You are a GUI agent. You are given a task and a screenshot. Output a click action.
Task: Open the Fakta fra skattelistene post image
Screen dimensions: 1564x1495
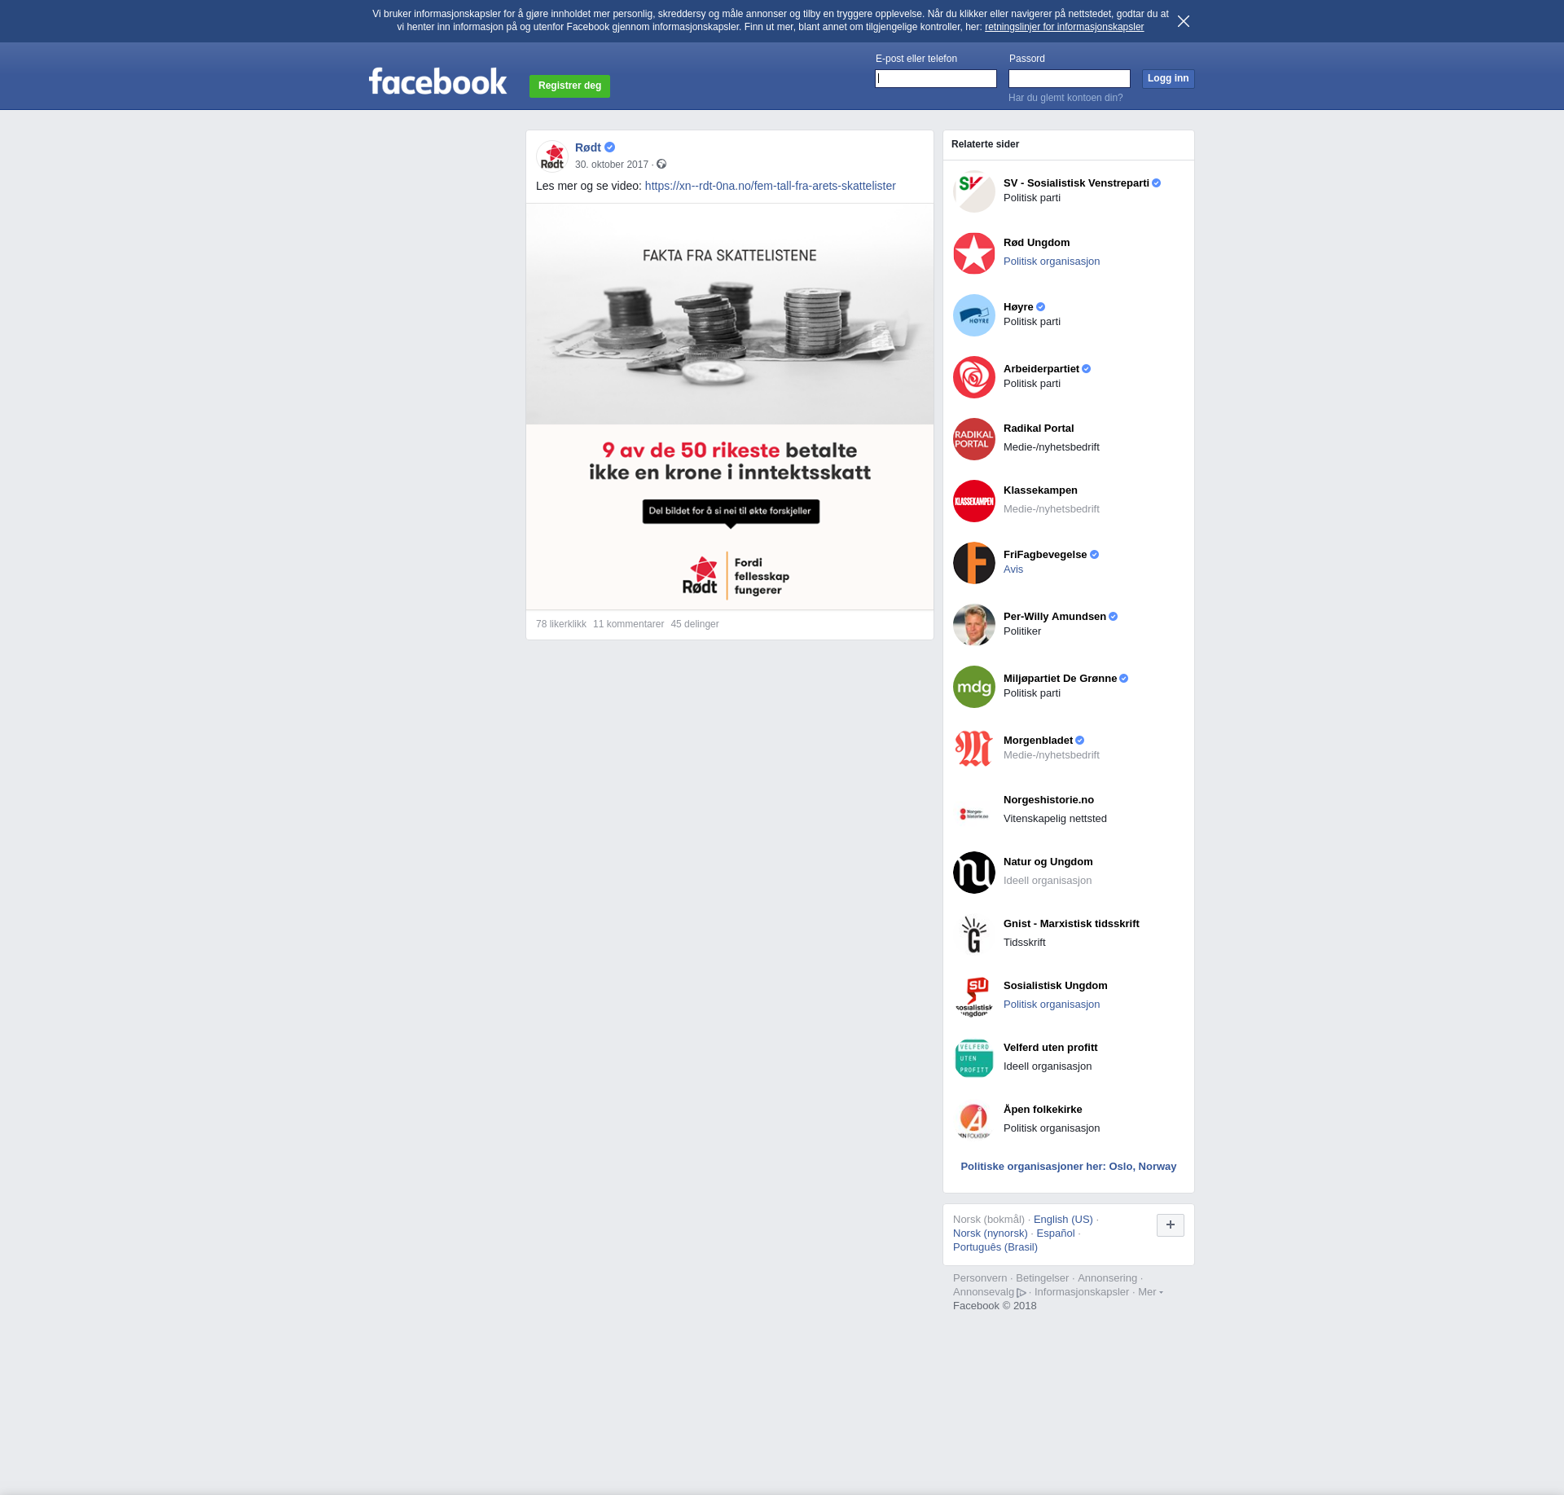click(x=730, y=406)
